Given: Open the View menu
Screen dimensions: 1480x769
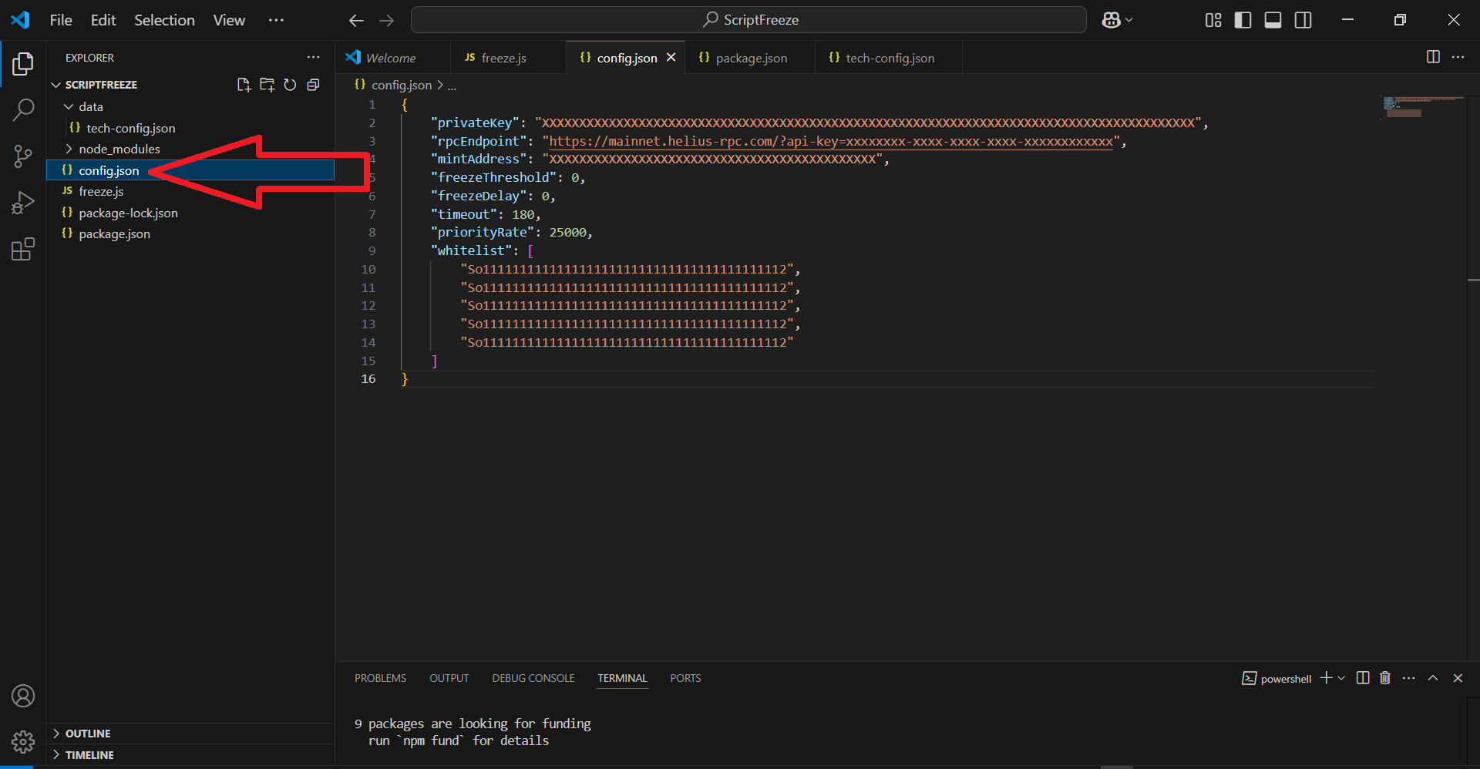Looking at the screenshot, I should click(x=229, y=20).
